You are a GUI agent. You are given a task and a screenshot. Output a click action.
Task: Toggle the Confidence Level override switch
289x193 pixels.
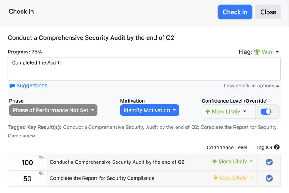coord(266,112)
